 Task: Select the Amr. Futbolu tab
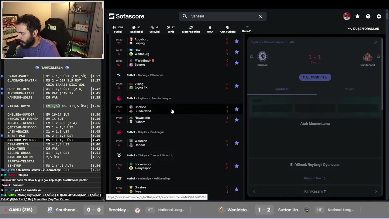click(x=228, y=29)
